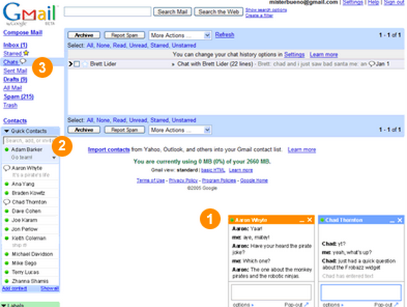Open the All Mail folder
407x307 pixels.
point(12,88)
